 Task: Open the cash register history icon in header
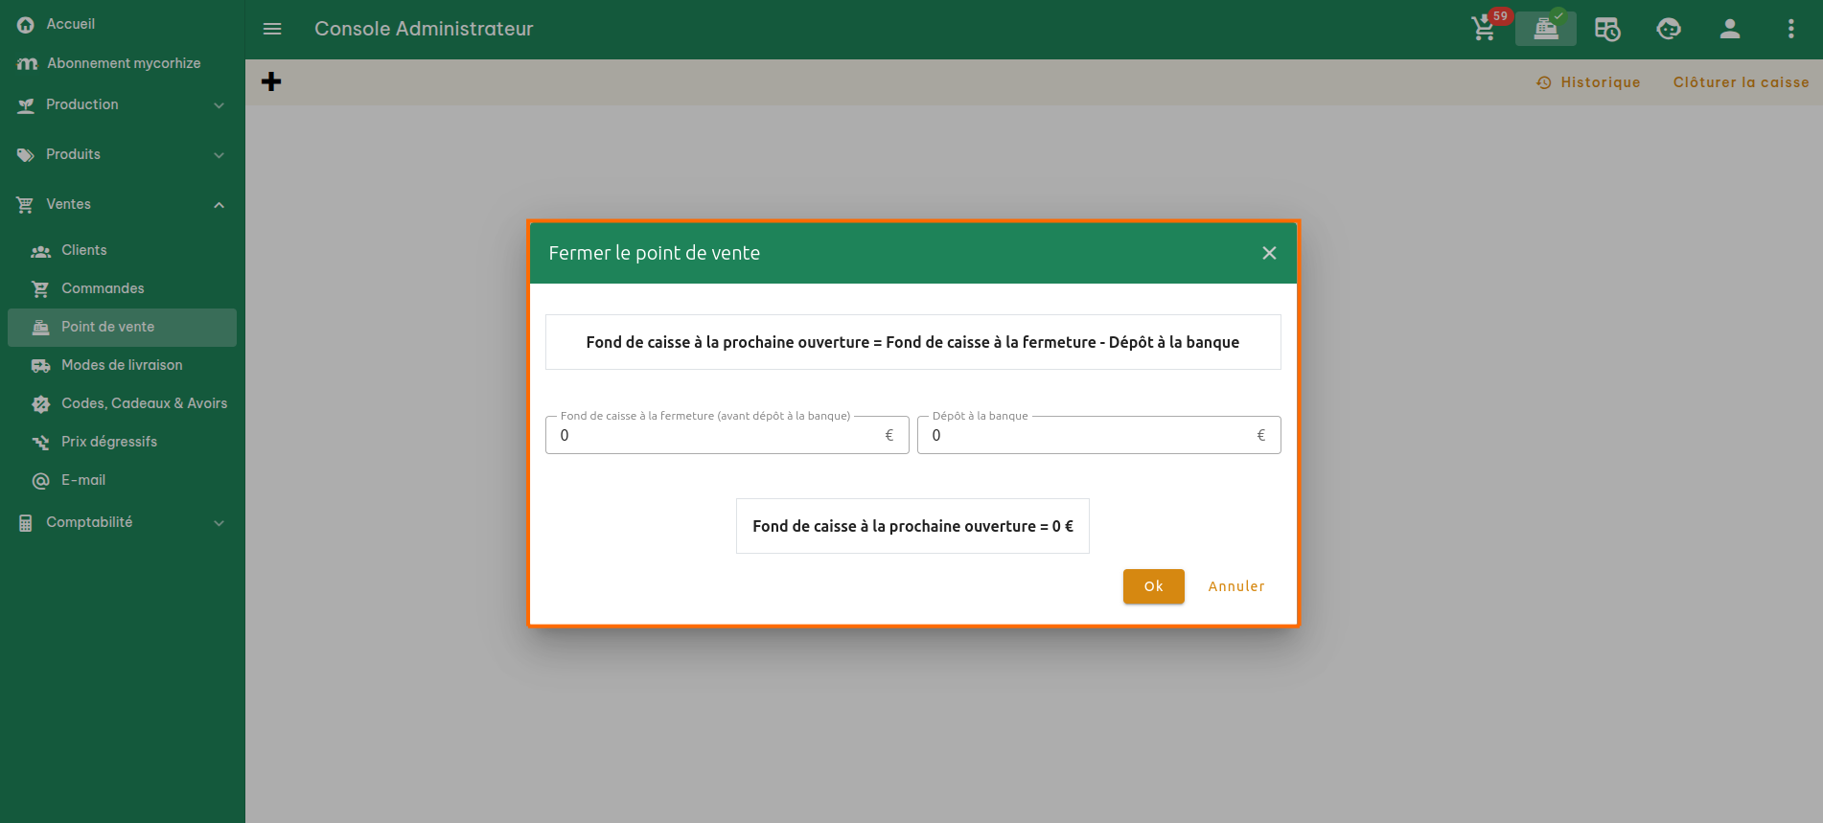[x=1607, y=29]
